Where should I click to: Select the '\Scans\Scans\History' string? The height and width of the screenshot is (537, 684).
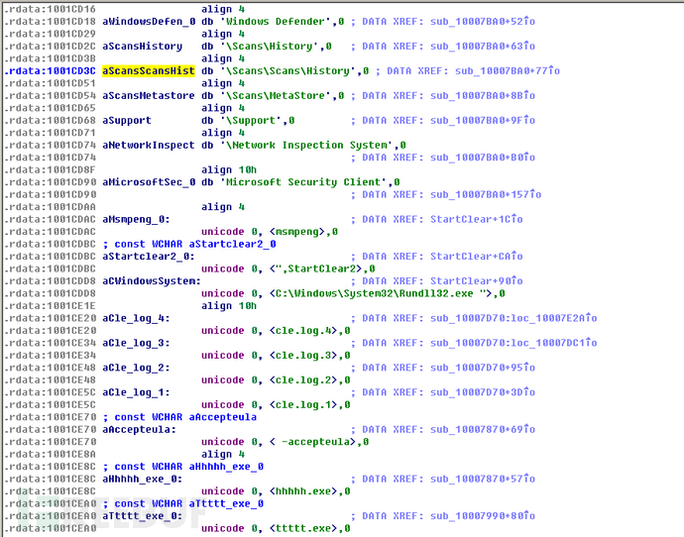point(287,71)
